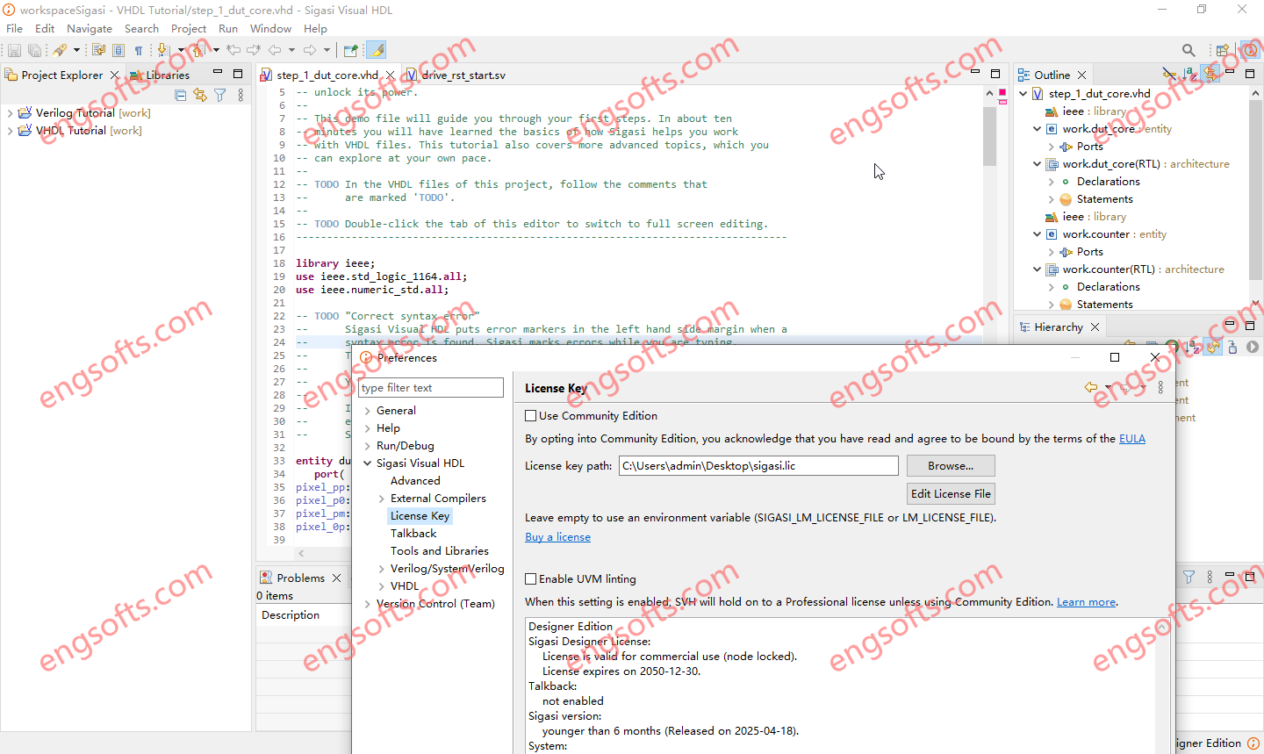Click the Back navigation arrow in toolbar

275,50
